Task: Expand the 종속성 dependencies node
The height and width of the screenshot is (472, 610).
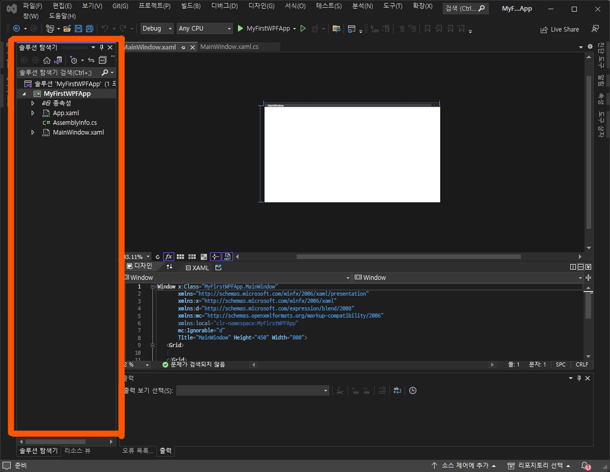Action: coord(33,103)
